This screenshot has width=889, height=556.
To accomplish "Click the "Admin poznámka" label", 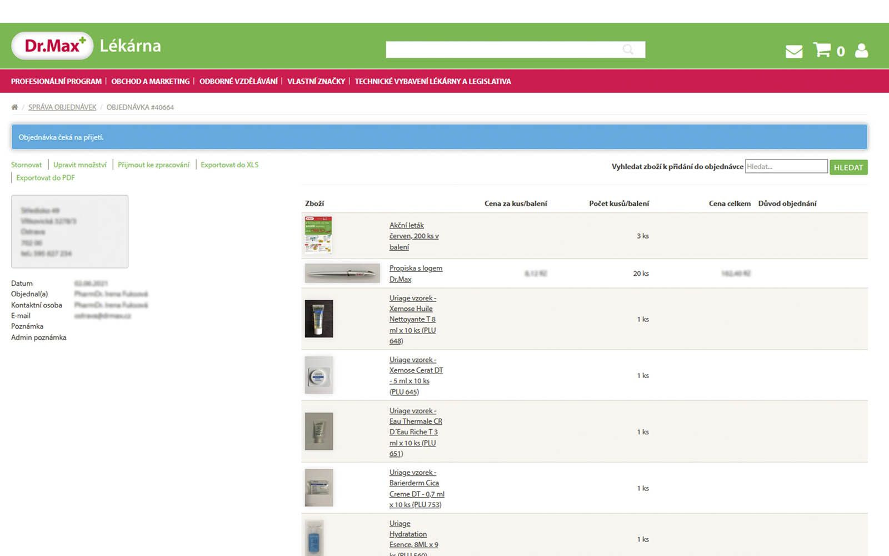I will coord(38,337).
